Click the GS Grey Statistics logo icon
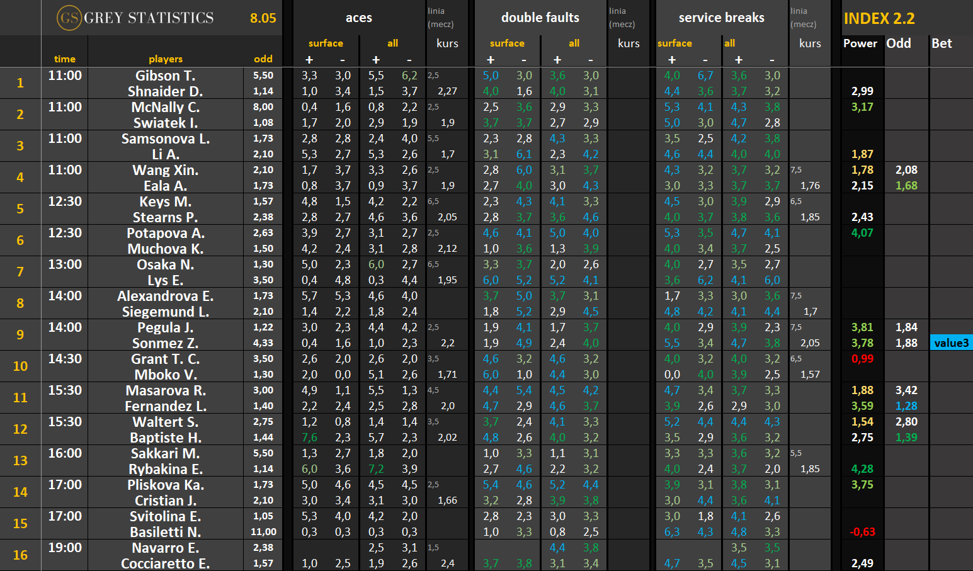Image resolution: width=973 pixels, height=571 pixels. 69,18
